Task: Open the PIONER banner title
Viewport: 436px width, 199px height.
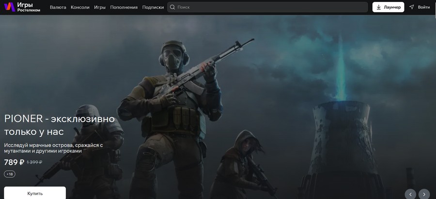Action: (x=59, y=125)
